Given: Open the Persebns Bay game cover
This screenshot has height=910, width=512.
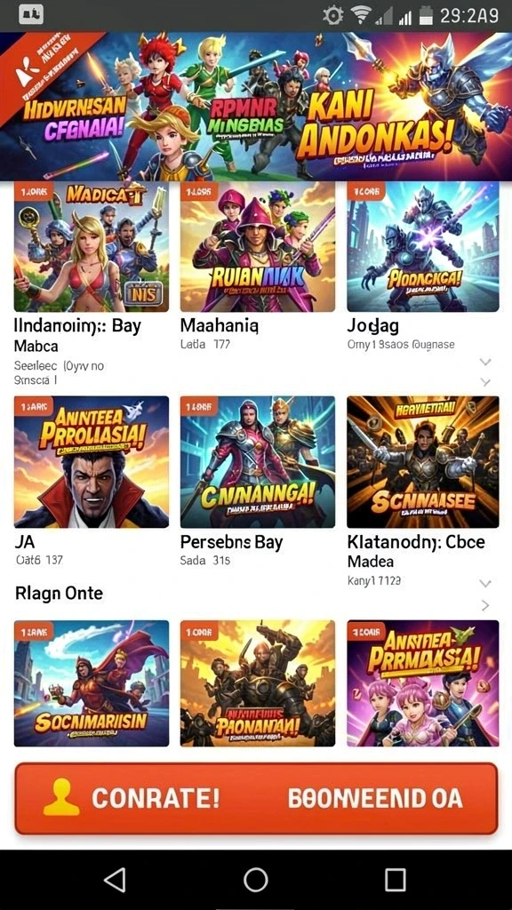Looking at the screenshot, I should coord(258,461).
